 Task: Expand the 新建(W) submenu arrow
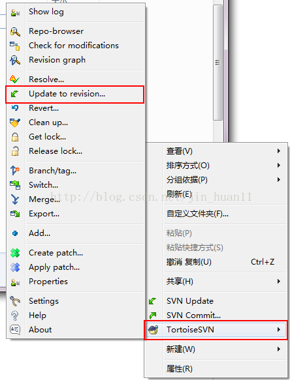279,349
